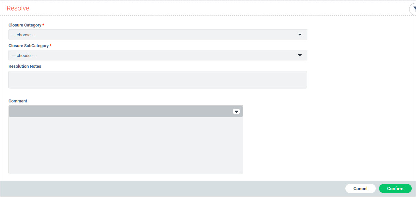The image size is (416, 197).
Task: Click the Resolution Notes label
Action: pos(25,66)
